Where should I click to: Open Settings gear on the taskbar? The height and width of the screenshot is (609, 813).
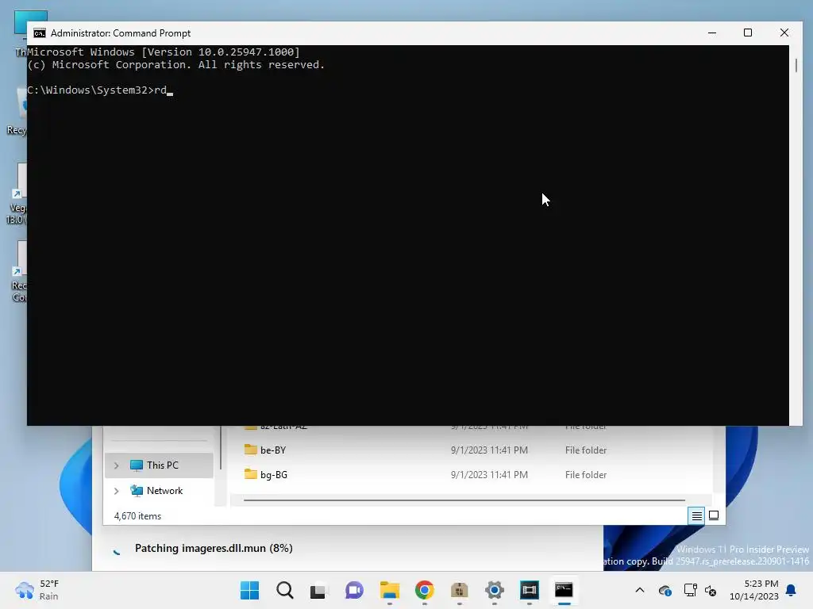[494, 590]
